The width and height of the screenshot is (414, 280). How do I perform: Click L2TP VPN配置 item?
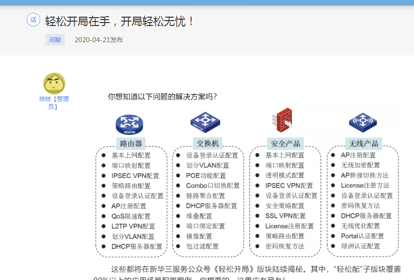coord(134,226)
